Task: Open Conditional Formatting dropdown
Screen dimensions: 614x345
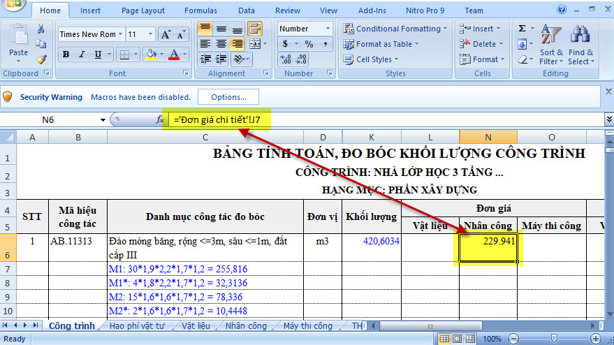Action: tap(395, 29)
